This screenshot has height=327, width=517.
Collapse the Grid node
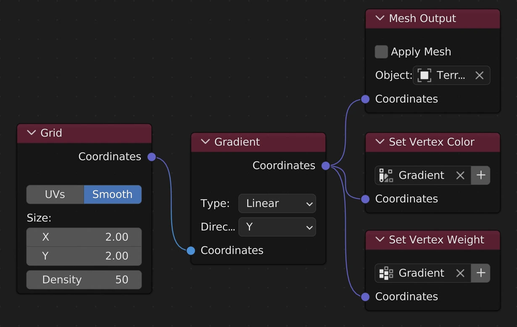(x=32, y=133)
